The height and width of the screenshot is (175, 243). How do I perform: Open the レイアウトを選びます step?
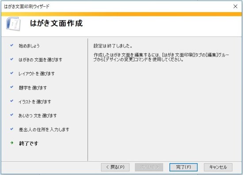[37, 74]
